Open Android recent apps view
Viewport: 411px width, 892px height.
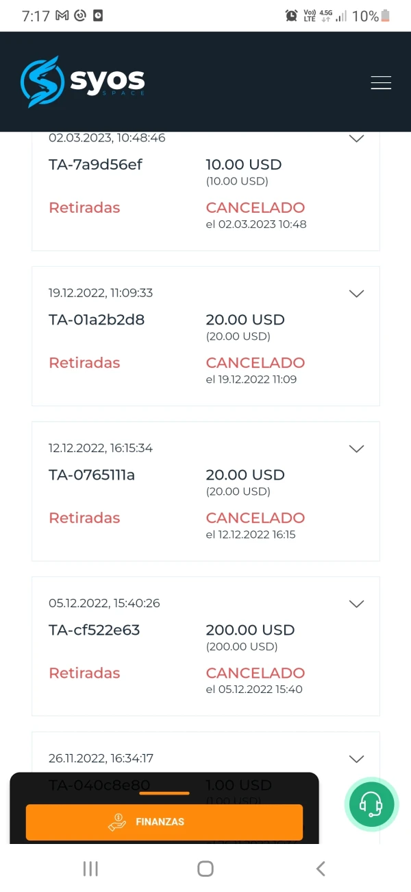tap(90, 869)
